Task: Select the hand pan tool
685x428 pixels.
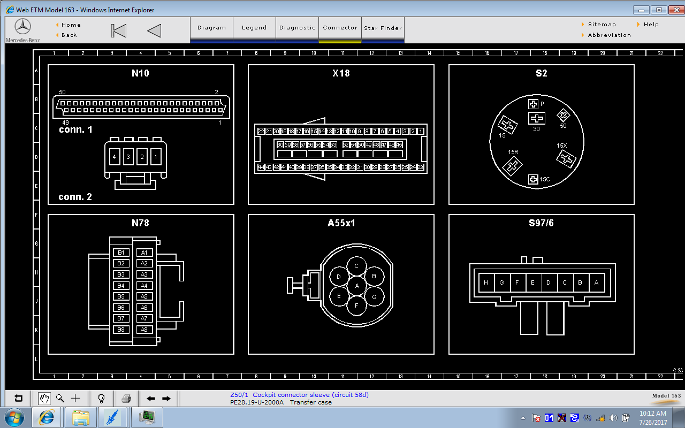Action: [44, 399]
